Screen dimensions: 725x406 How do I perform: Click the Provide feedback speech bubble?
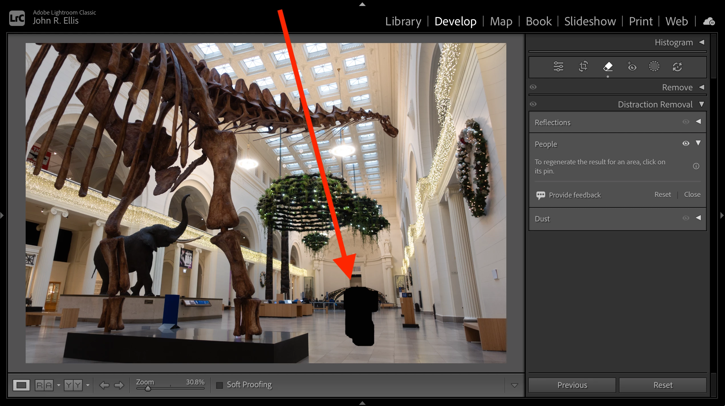pos(541,195)
